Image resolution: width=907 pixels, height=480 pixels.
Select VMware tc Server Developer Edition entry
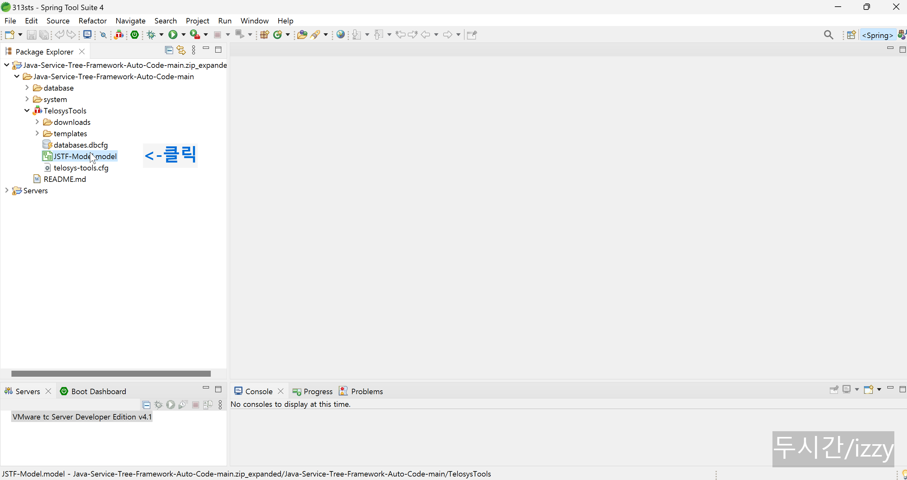(x=82, y=417)
